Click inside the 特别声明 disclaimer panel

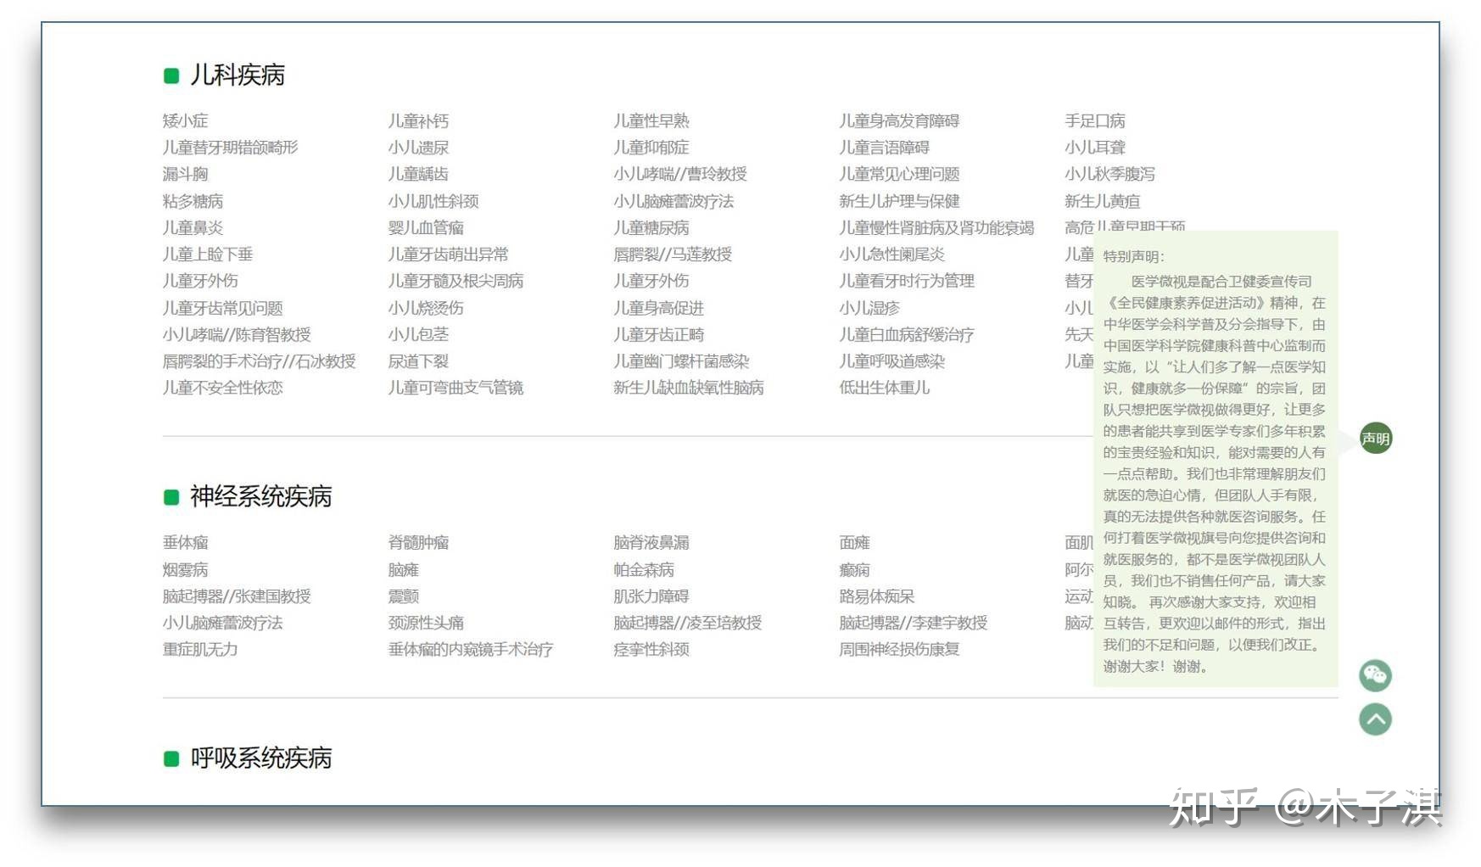[1213, 458]
